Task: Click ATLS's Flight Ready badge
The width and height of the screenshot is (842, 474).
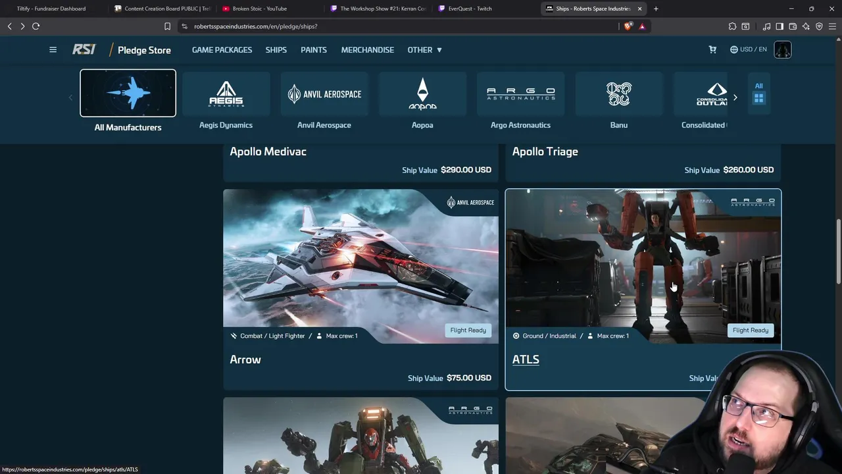Action: click(751, 330)
